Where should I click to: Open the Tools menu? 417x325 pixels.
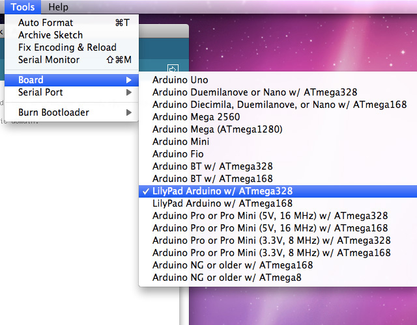(x=23, y=7)
